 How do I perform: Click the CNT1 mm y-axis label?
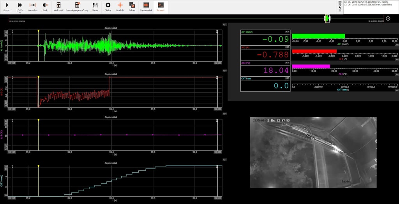pyautogui.click(x=2, y=181)
